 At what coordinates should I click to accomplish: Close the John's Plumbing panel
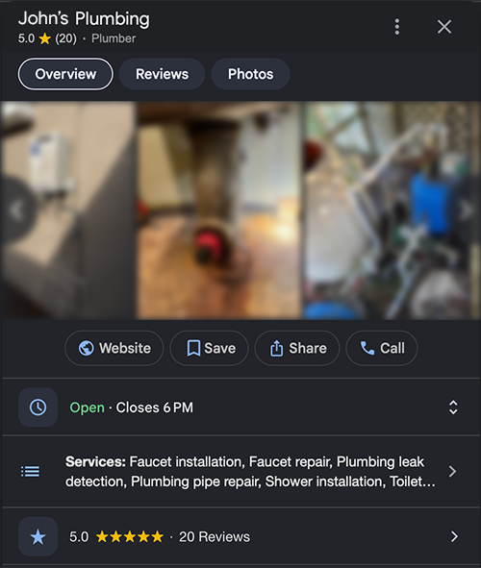coord(444,27)
